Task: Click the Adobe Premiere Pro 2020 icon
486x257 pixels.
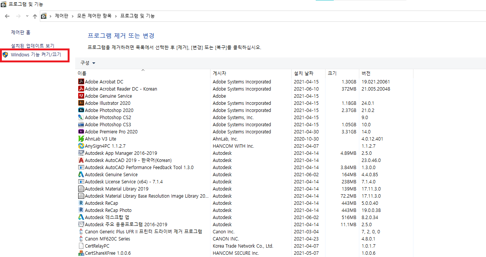Action: (81, 132)
